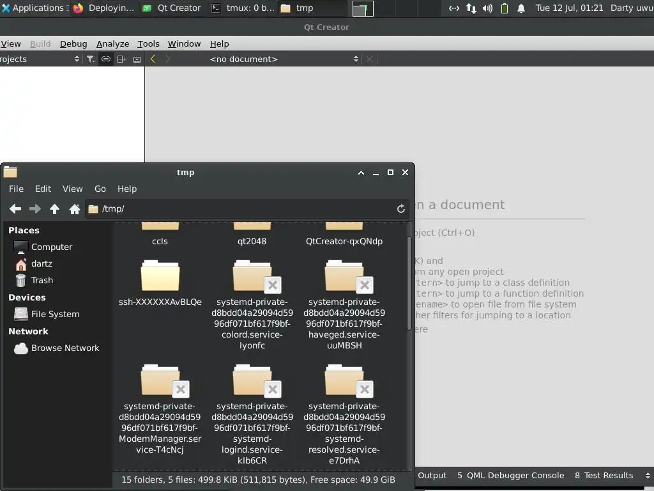Open dartz home in Places sidebar
654x491 pixels.
(x=33, y=263)
